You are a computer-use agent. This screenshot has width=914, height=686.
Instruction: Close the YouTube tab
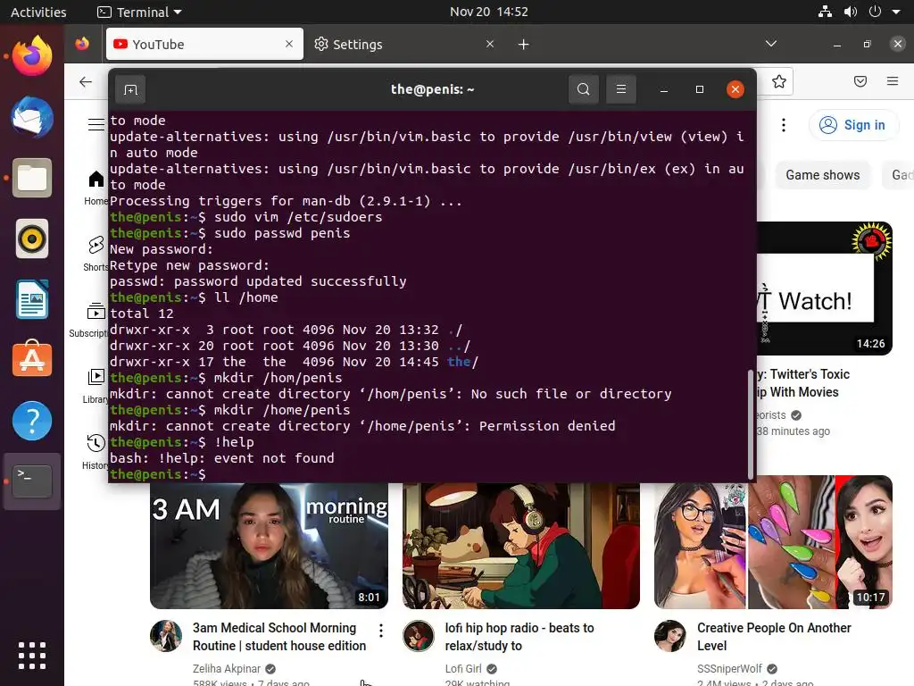289,44
